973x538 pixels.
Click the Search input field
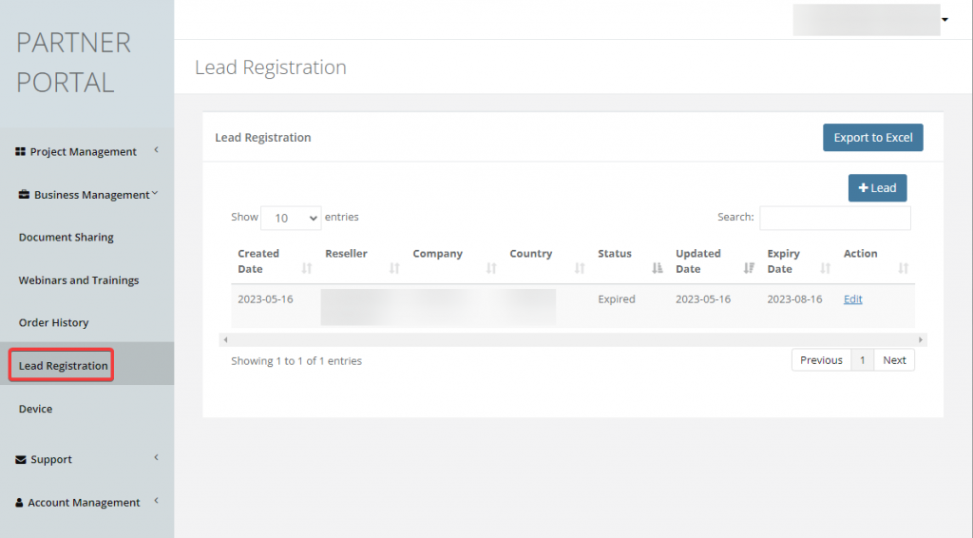(x=834, y=218)
